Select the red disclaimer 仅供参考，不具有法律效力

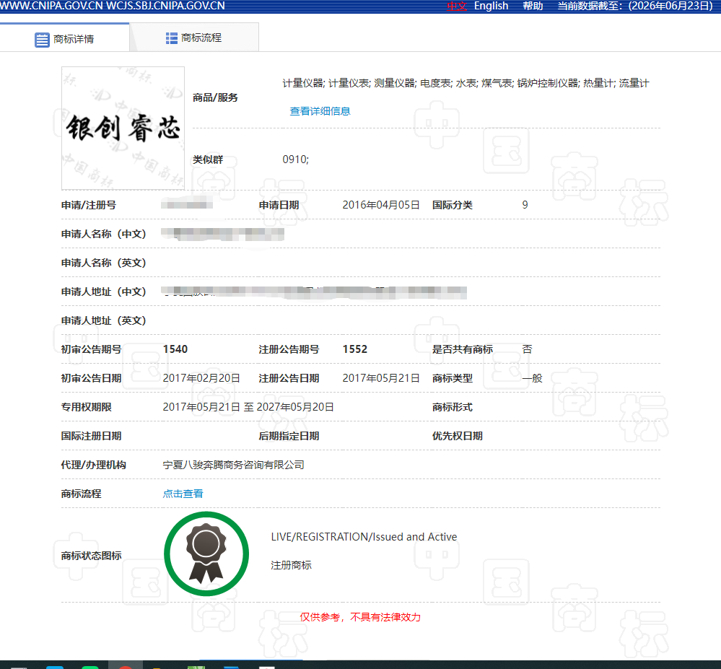tap(360, 617)
